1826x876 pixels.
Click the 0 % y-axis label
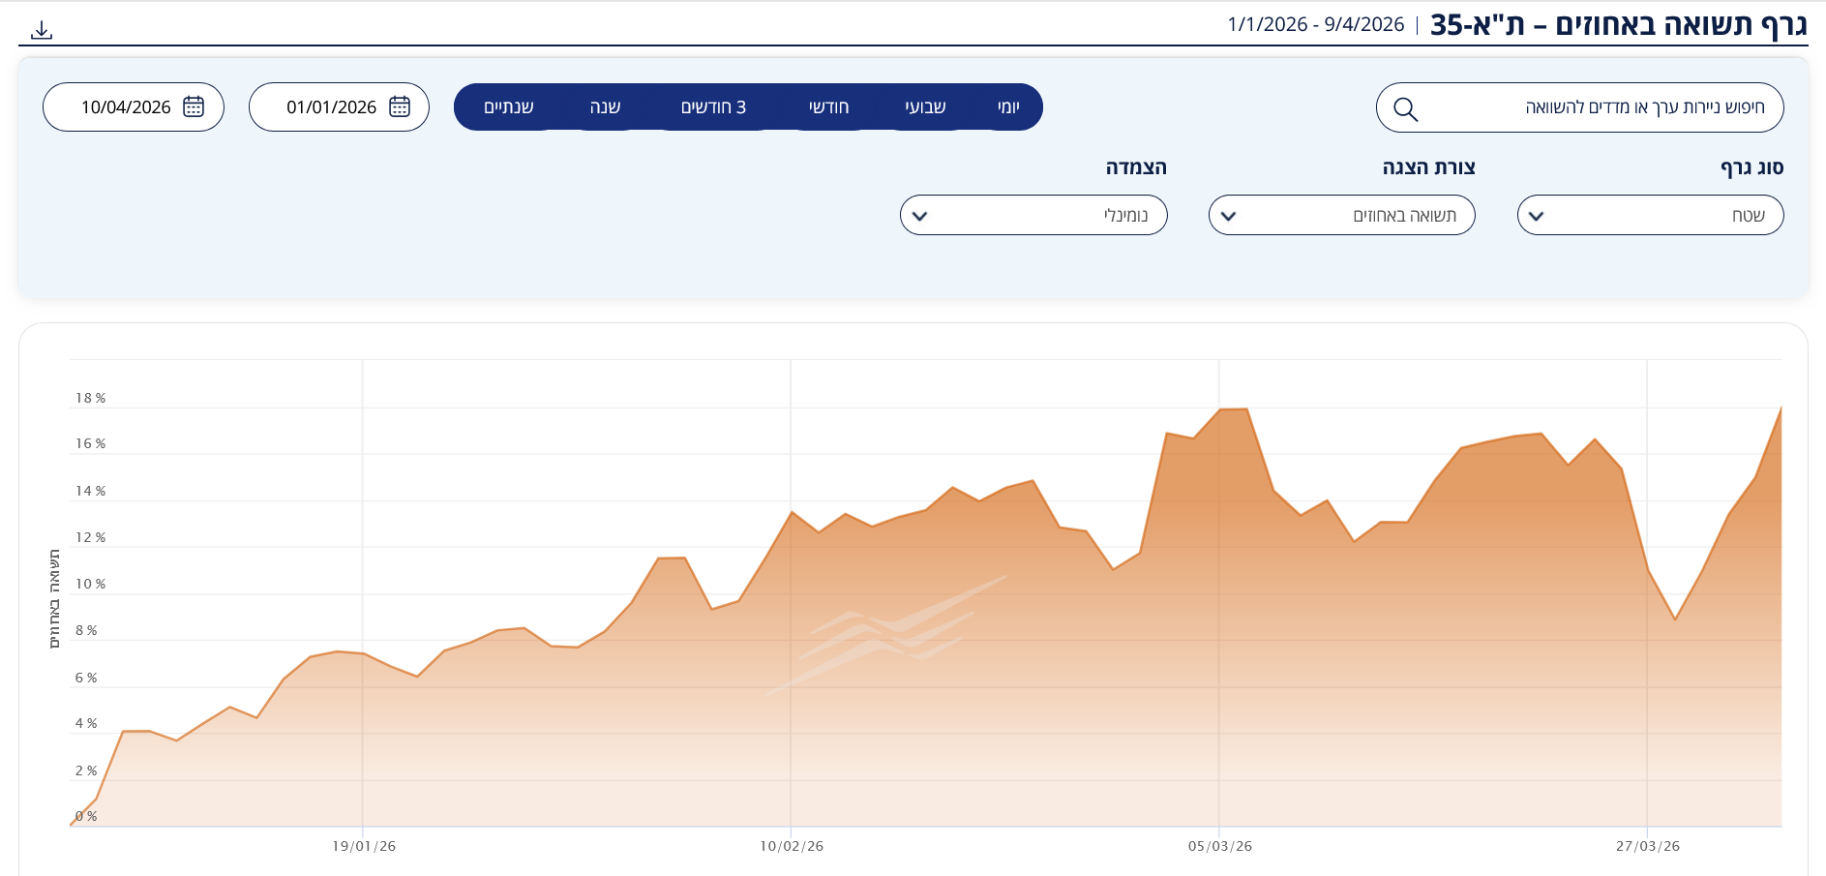[86, 816]
